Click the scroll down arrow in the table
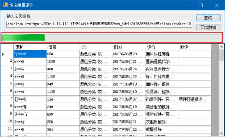 [x=222, y=133]
